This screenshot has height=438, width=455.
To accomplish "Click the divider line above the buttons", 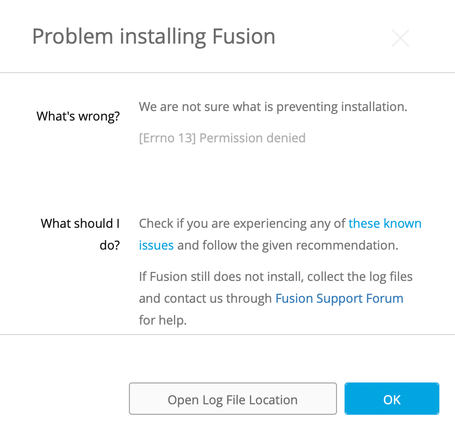I will click(227, 335).
